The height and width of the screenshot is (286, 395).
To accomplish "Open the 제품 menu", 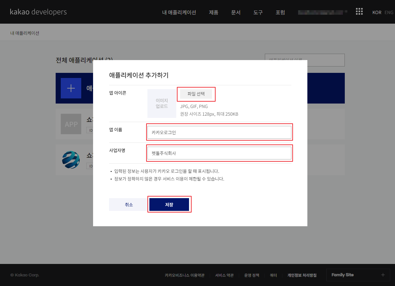I will point(214,12).
